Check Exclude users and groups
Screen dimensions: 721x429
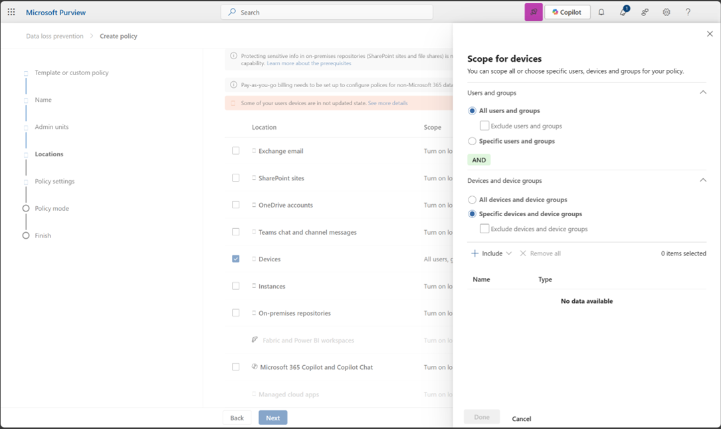click(484, 126)
